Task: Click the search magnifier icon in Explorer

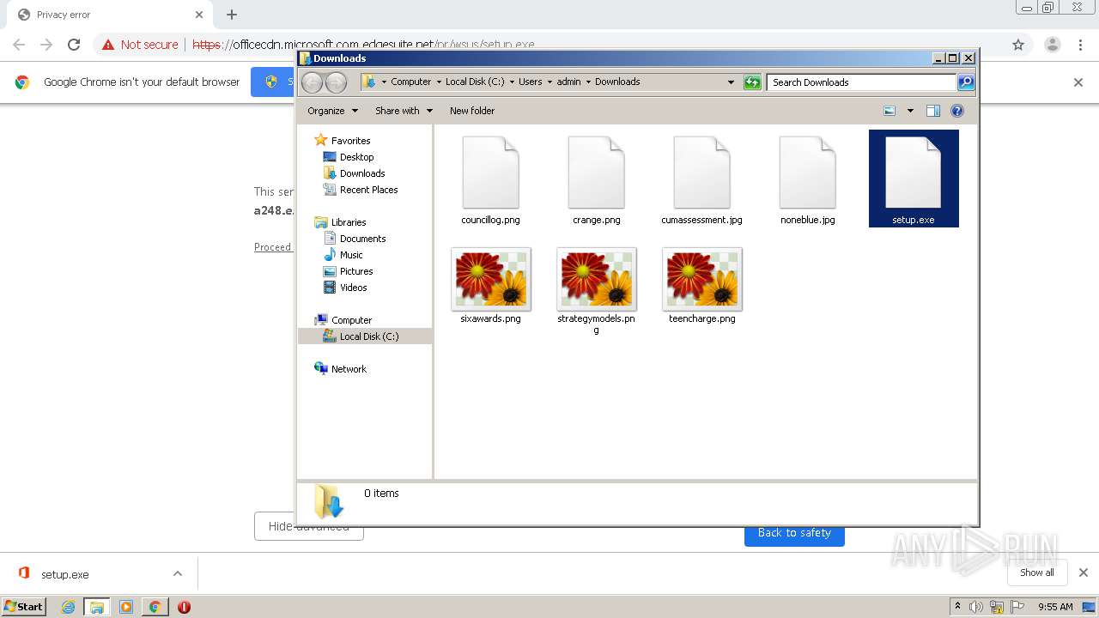Action: (966, 82)
